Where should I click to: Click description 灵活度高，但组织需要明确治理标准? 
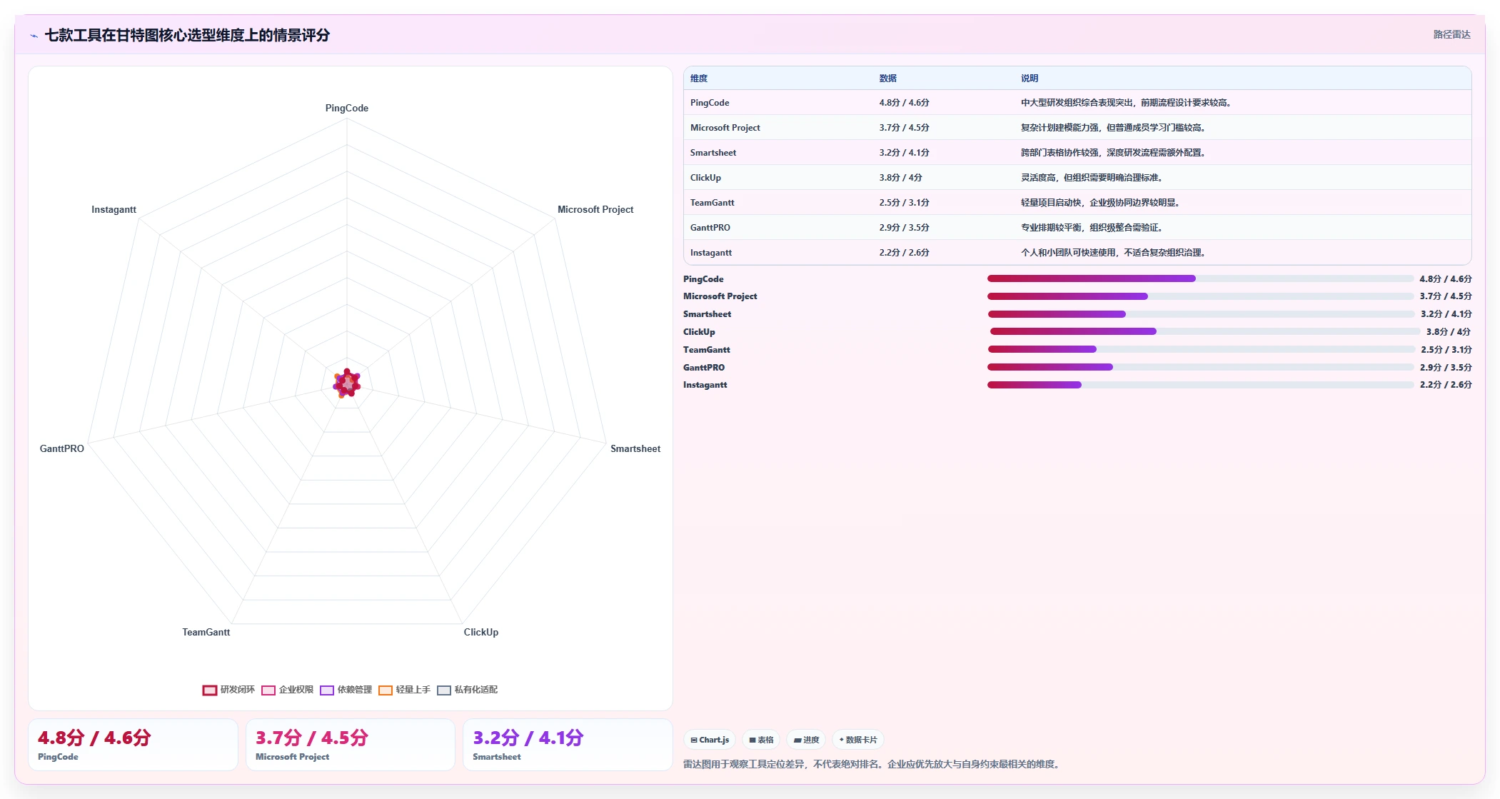point(1092,178)
